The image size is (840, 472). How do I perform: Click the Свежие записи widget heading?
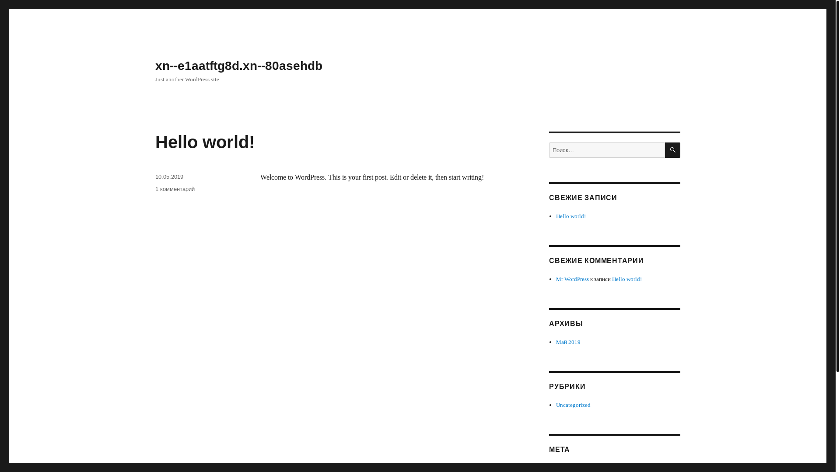click(x=583, y=198)
